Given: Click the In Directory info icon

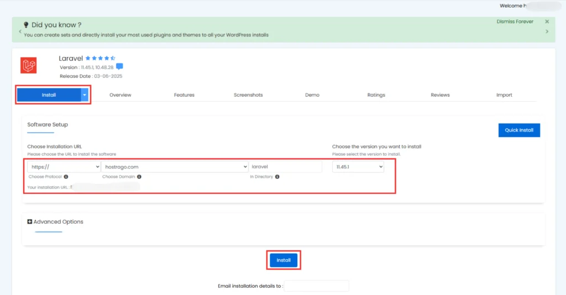Looking at the screenshot, I should tap(277, 177).
